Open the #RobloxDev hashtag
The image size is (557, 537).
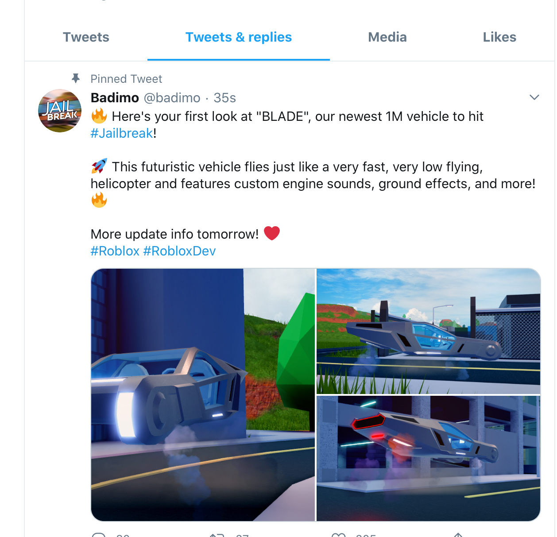pos(179,251)
